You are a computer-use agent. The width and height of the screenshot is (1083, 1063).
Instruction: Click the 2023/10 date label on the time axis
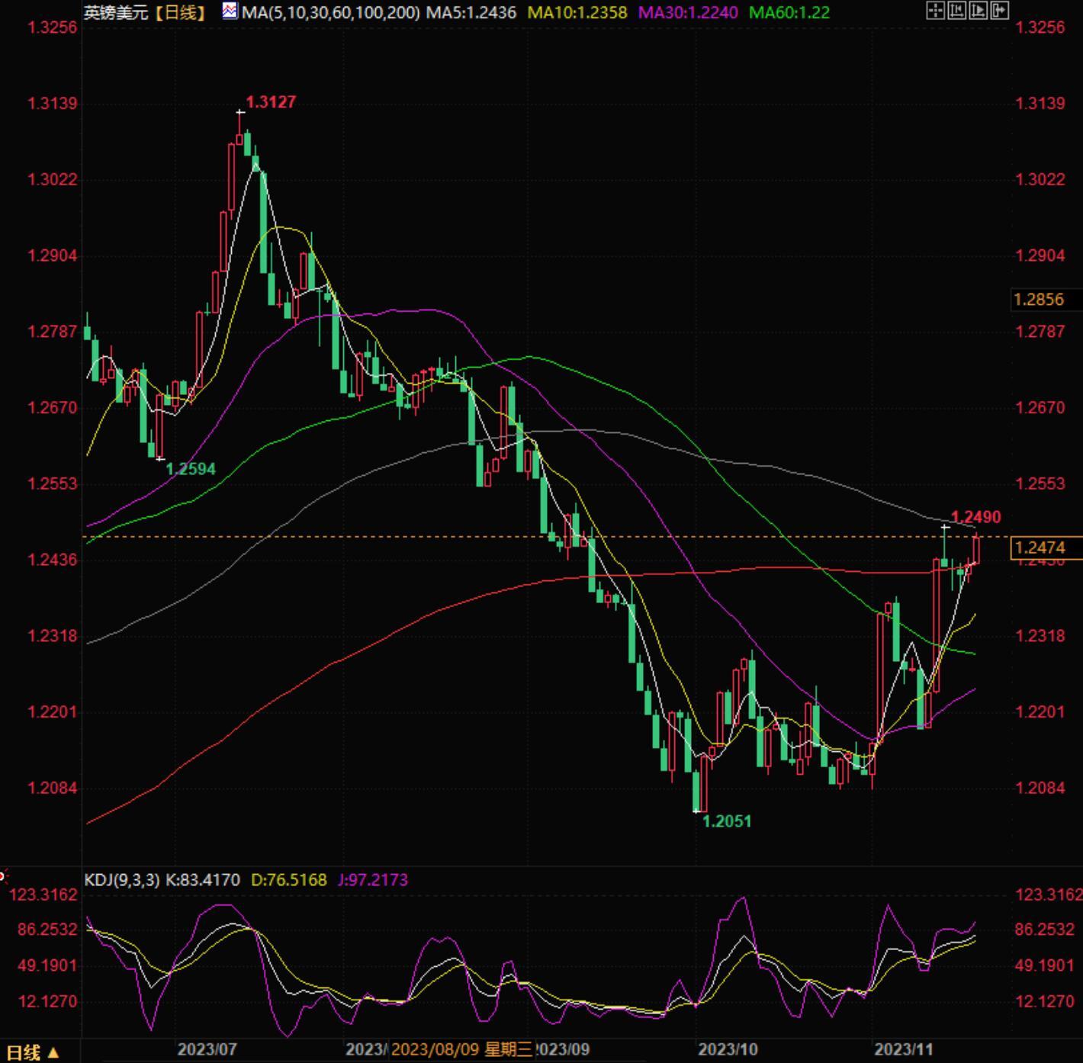pos(728,1050)
